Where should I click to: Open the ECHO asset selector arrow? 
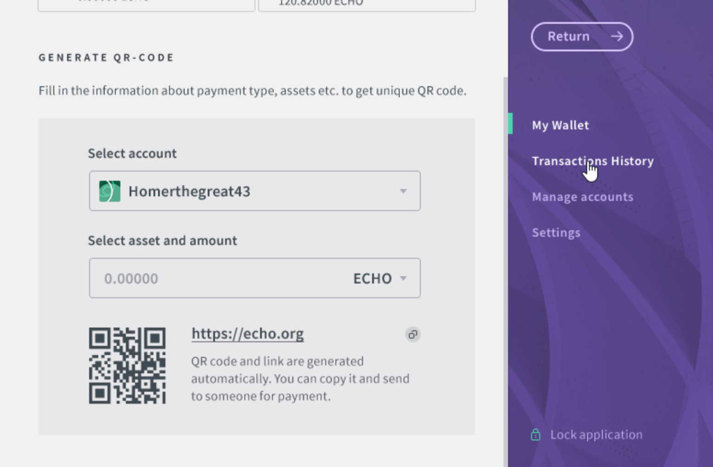pos(403,278)
